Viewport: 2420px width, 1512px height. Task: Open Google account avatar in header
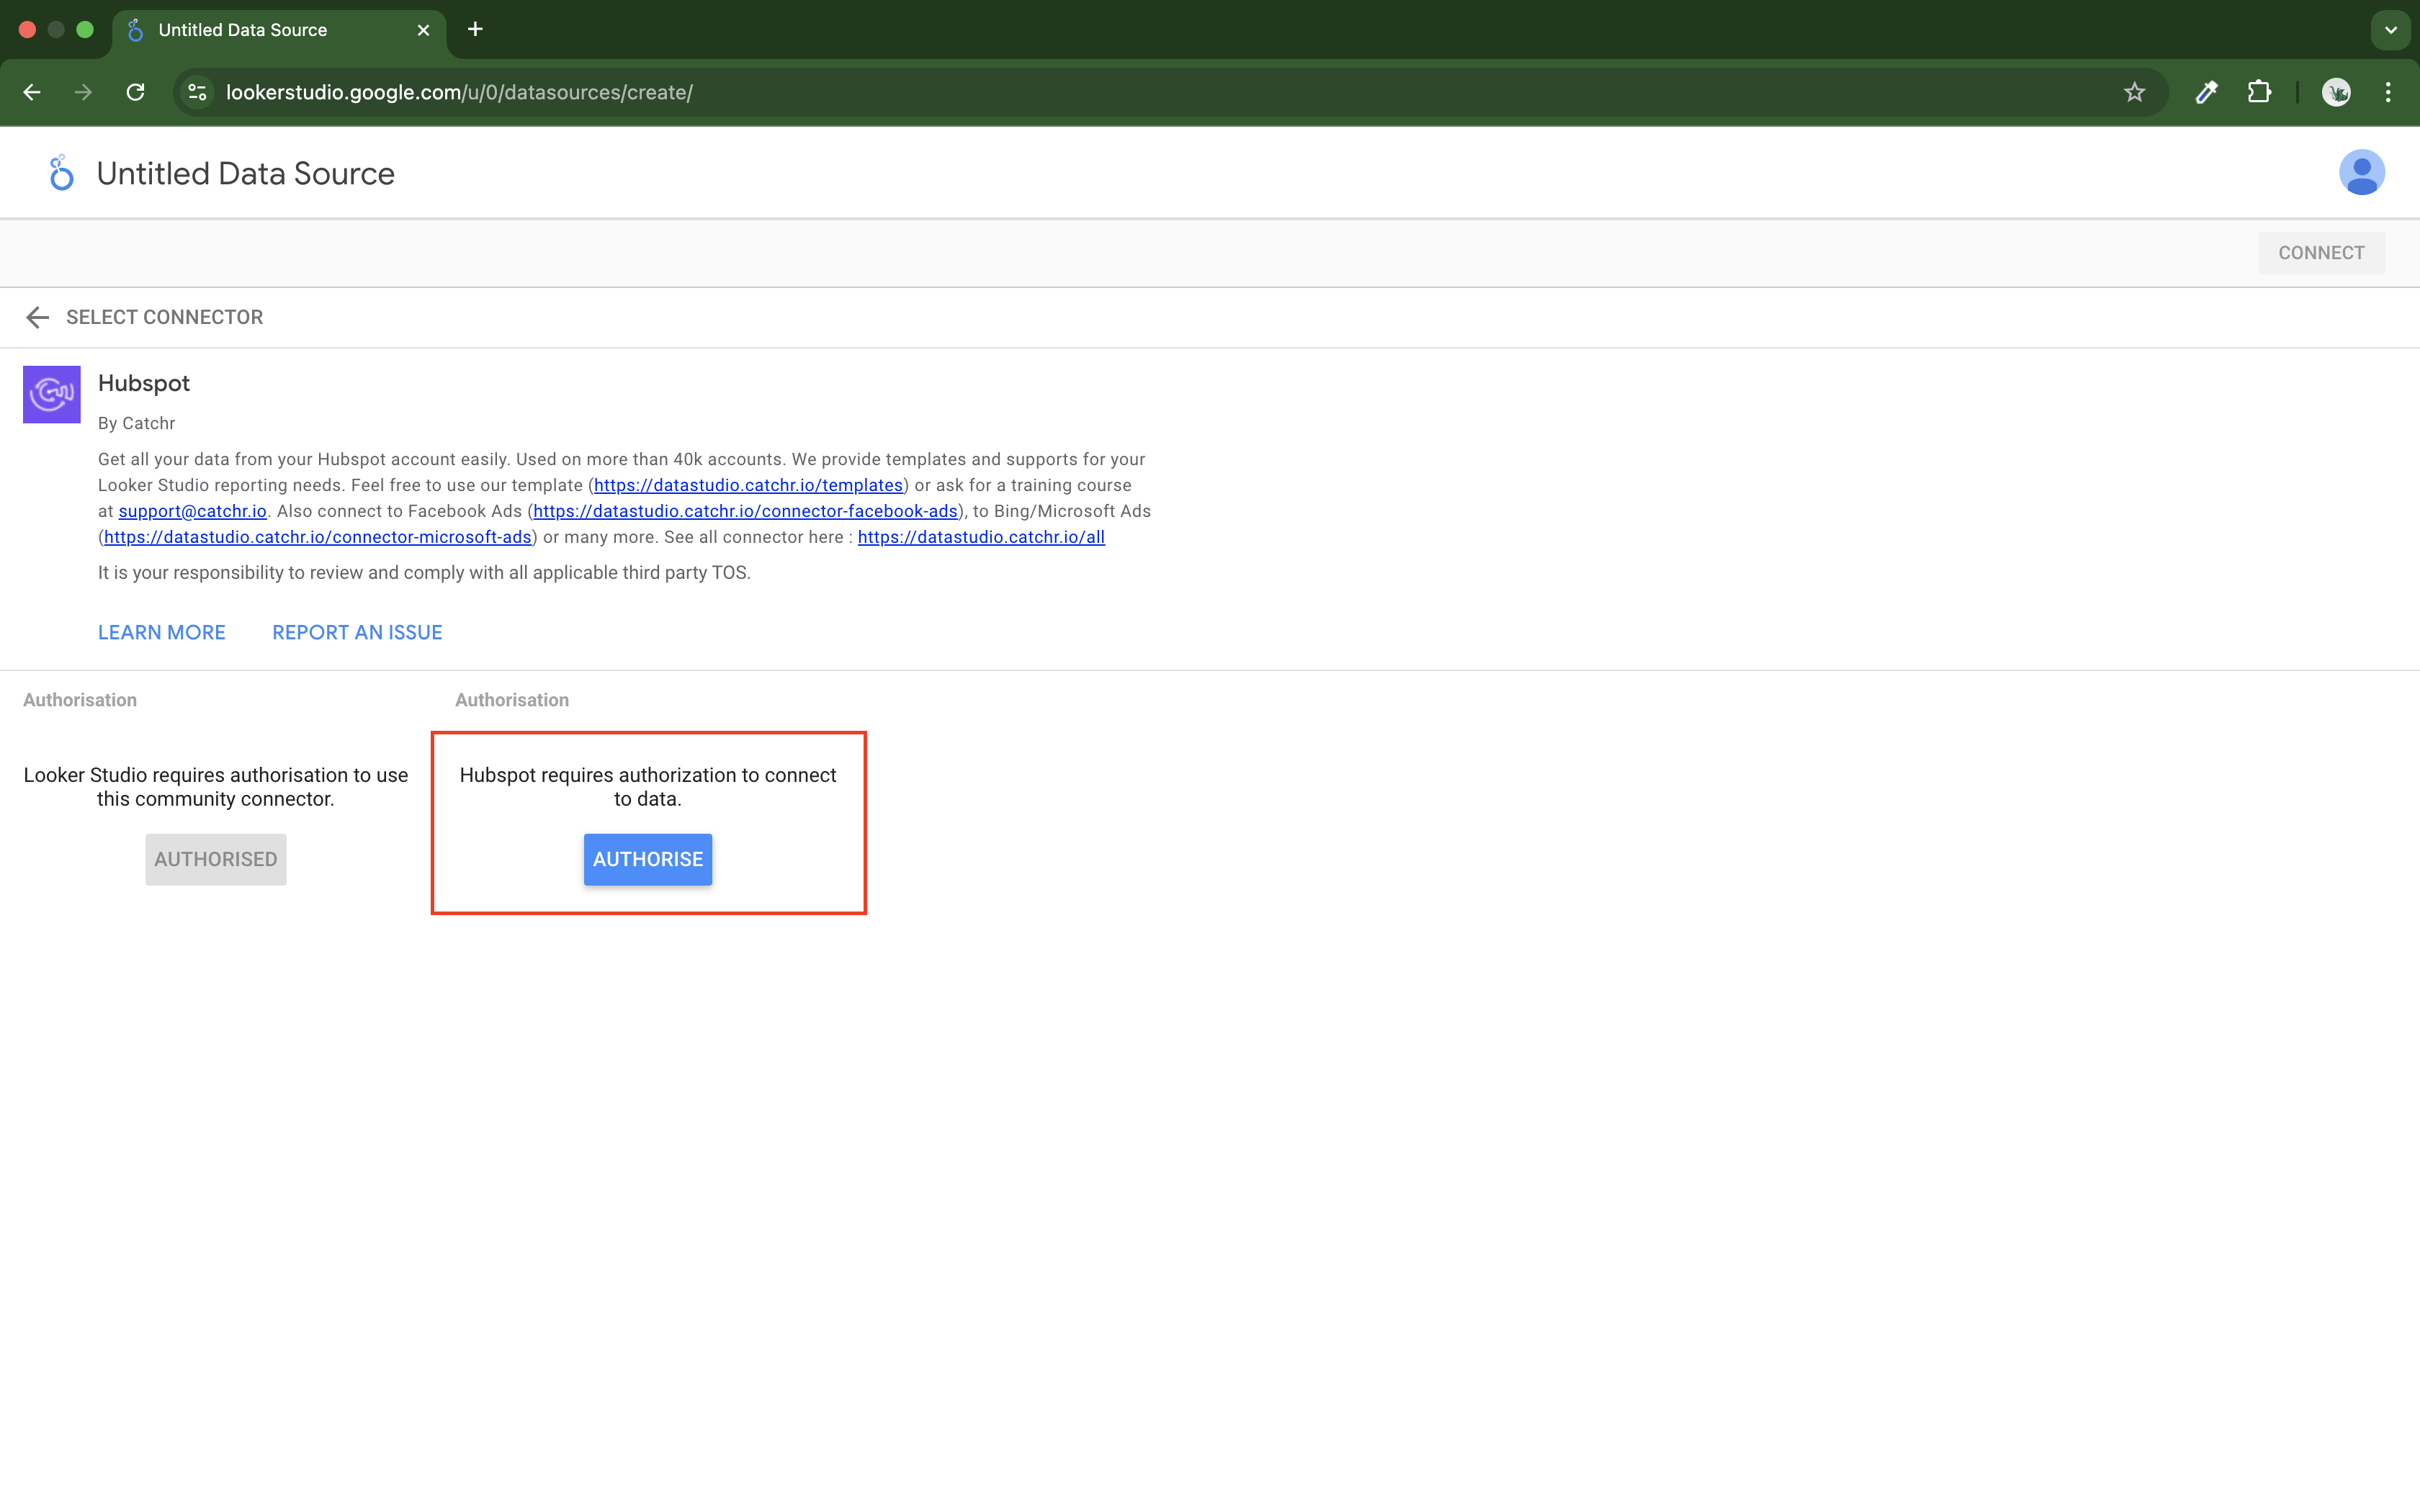pyautogui.click(x=2361, y=173)
